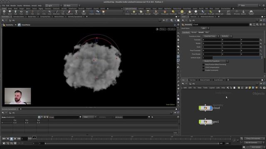Add a Spot Light from the shelf
The image size is (266, 149).
point(141,12)
